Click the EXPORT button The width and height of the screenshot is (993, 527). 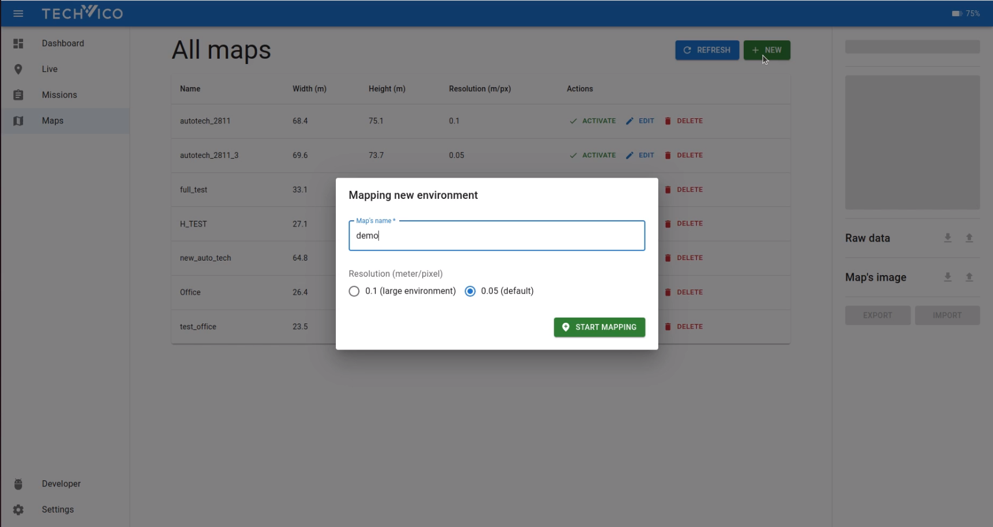[878, 315]
